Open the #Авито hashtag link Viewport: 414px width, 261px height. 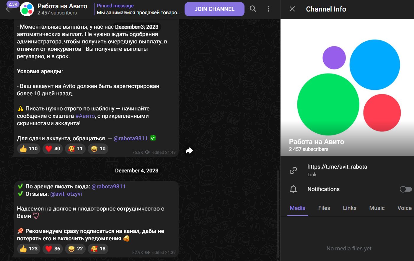tap(85, 116)
